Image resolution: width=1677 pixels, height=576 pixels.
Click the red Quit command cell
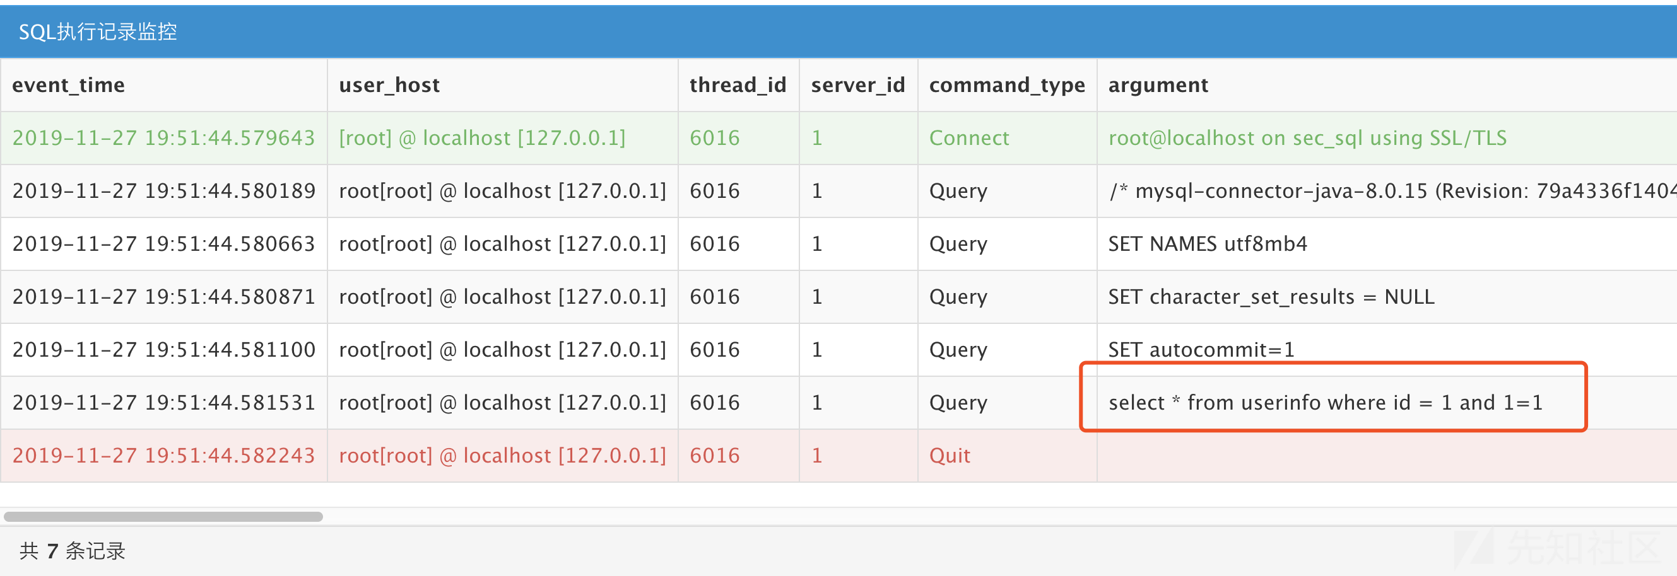pos(949,455)
